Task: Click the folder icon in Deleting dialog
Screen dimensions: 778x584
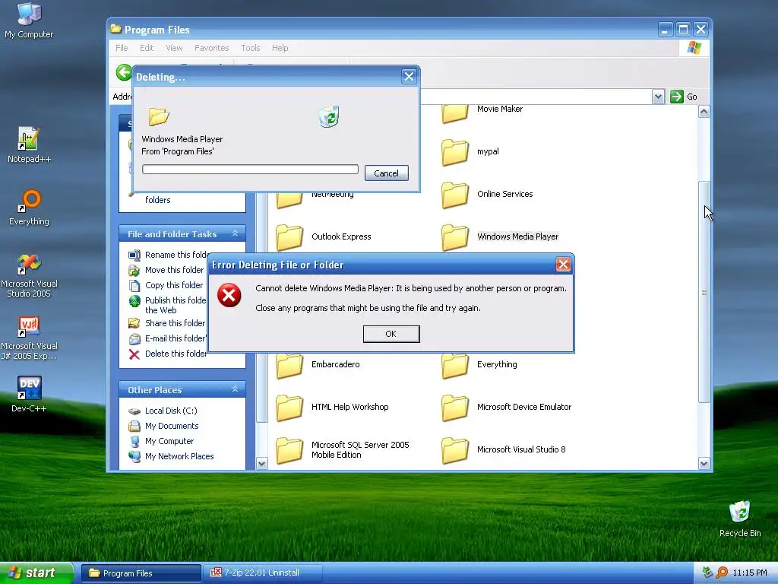Action: pyautogui.click(x=159, y=116)
